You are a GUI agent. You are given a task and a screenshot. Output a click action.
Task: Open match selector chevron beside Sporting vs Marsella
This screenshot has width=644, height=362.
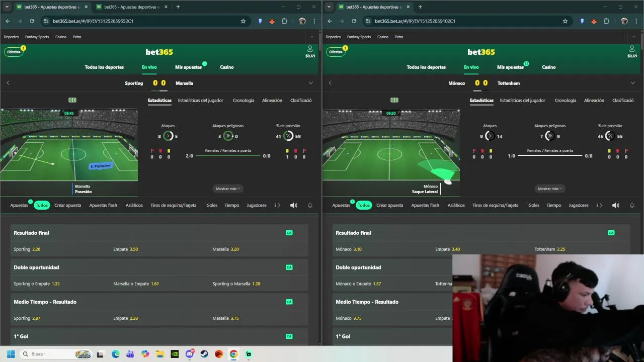(310, 83)
